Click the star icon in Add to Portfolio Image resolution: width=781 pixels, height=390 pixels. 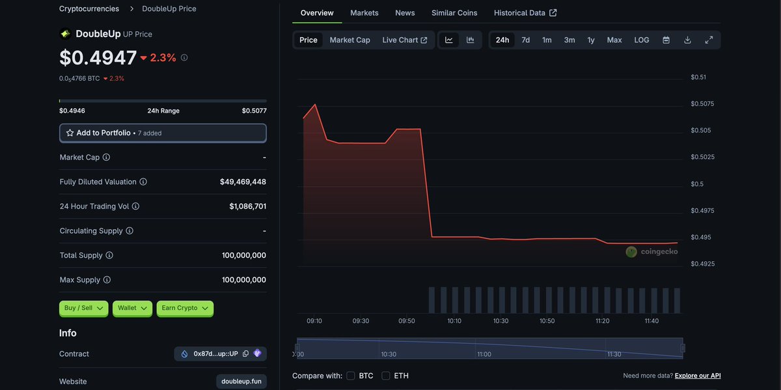70,133
